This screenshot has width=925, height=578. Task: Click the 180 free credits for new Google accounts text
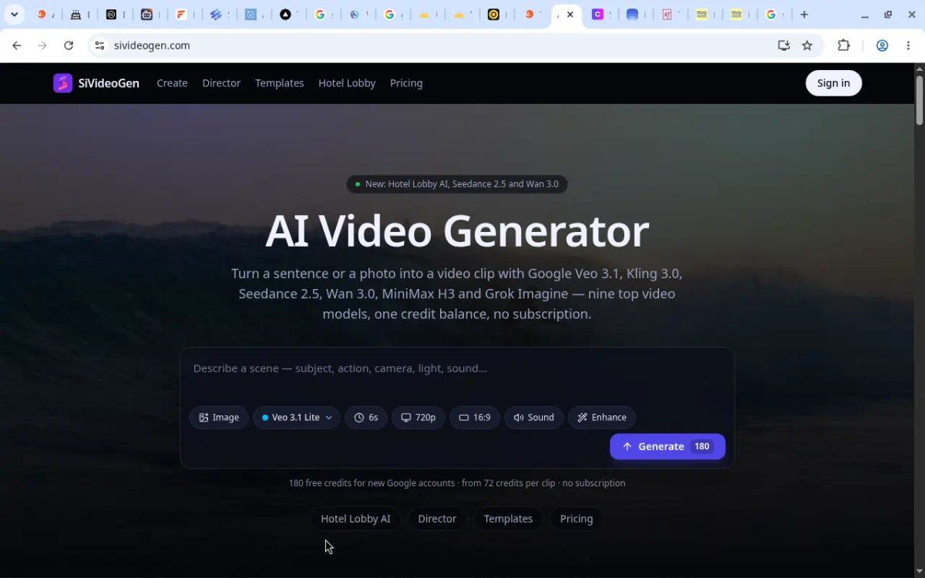372,483
